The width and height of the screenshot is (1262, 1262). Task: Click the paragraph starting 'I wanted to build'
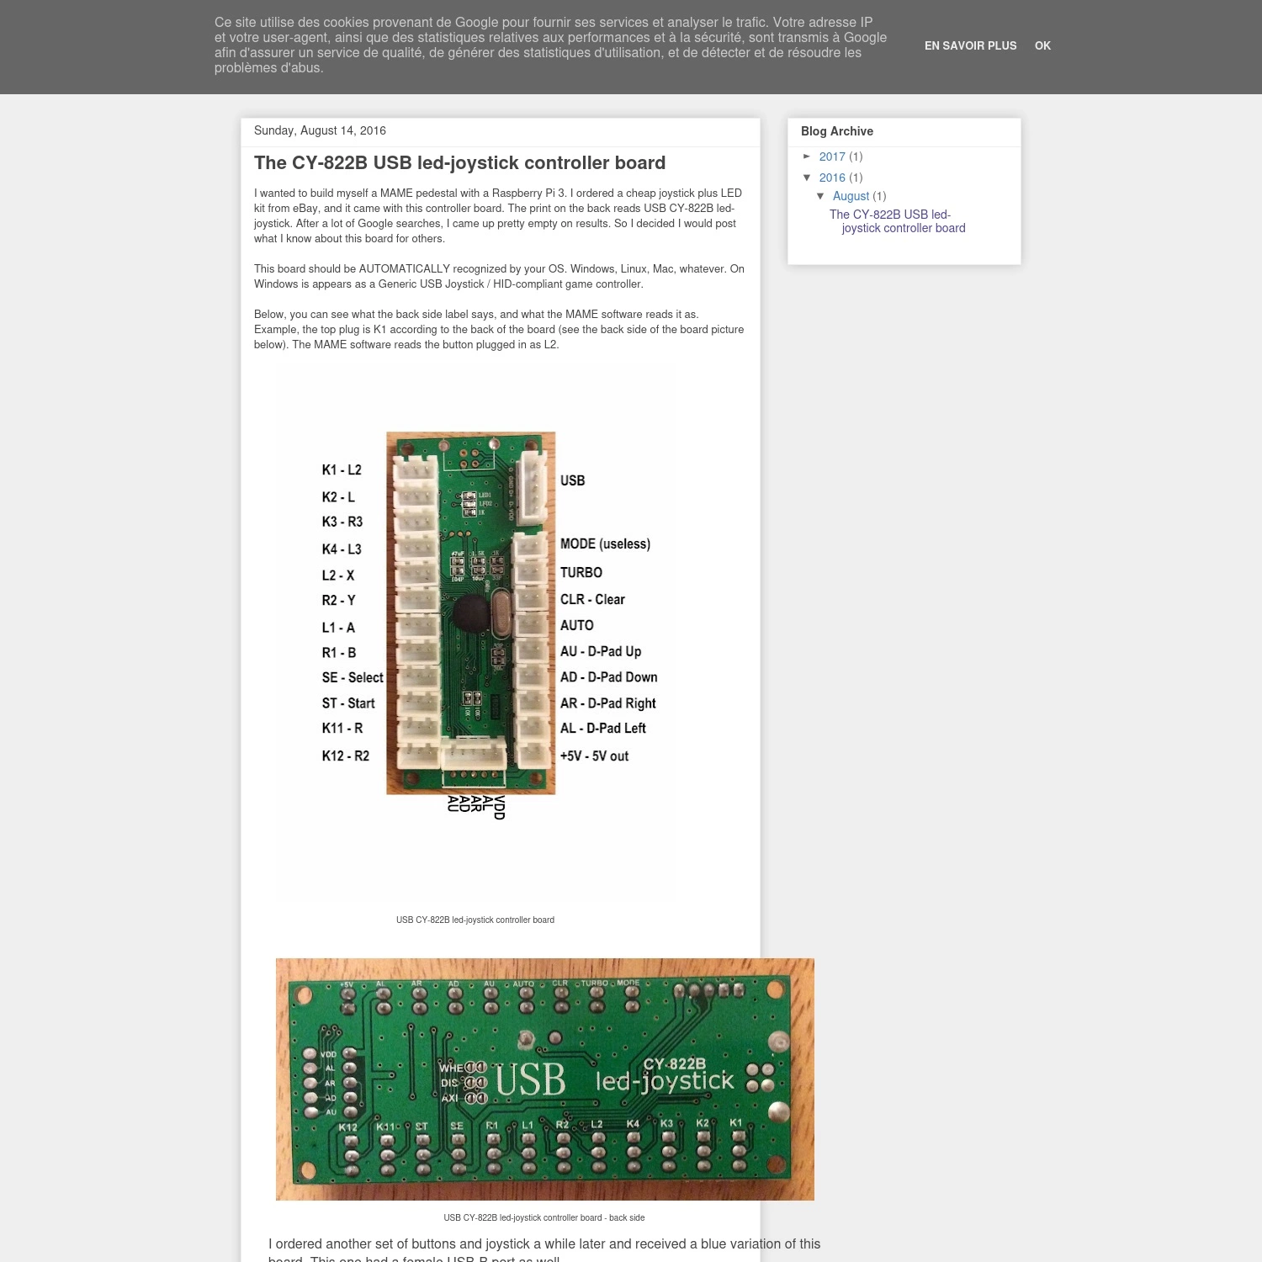(x=498, y=215)
